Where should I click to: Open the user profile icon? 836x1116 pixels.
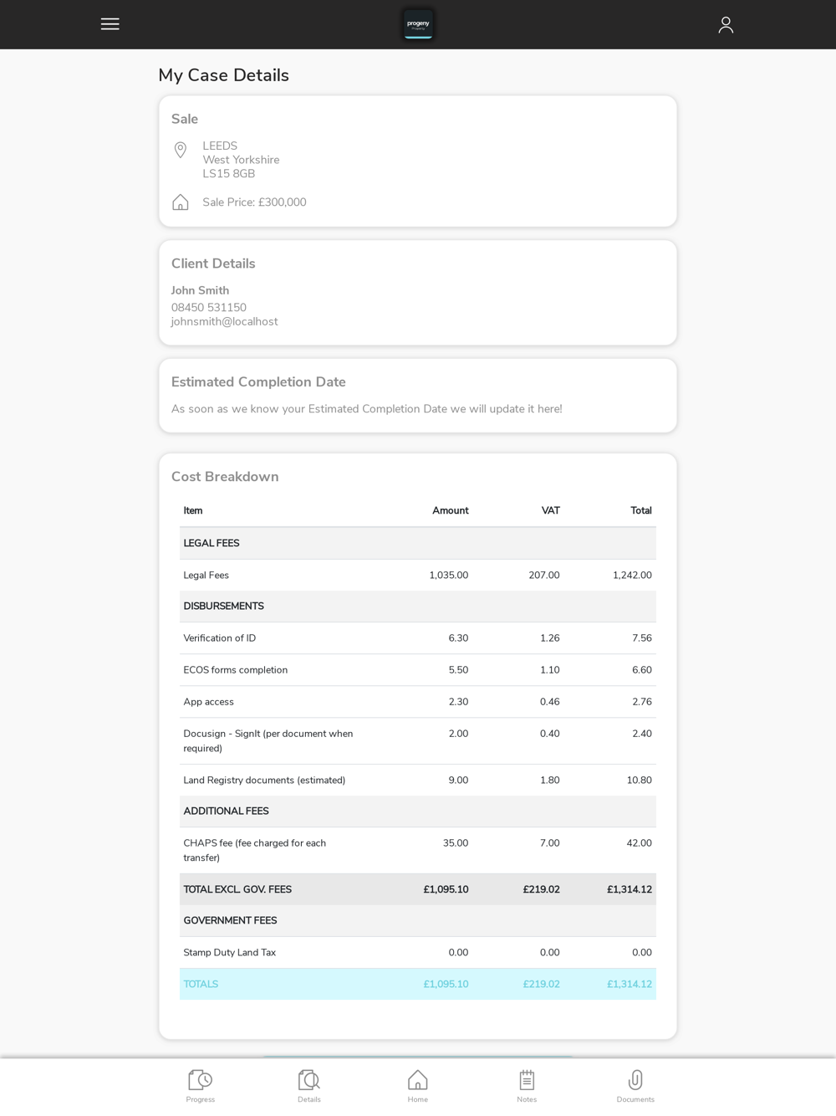726,25
